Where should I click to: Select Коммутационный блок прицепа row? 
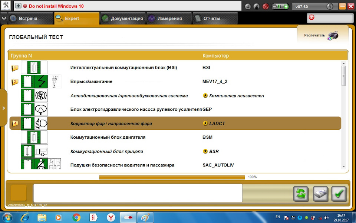tap(175, 151)
